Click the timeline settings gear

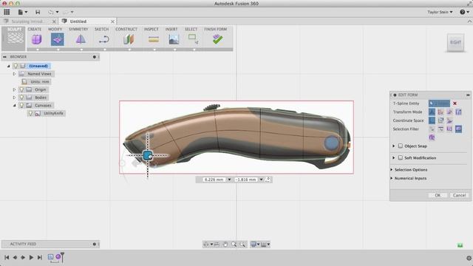click(469, 258)
